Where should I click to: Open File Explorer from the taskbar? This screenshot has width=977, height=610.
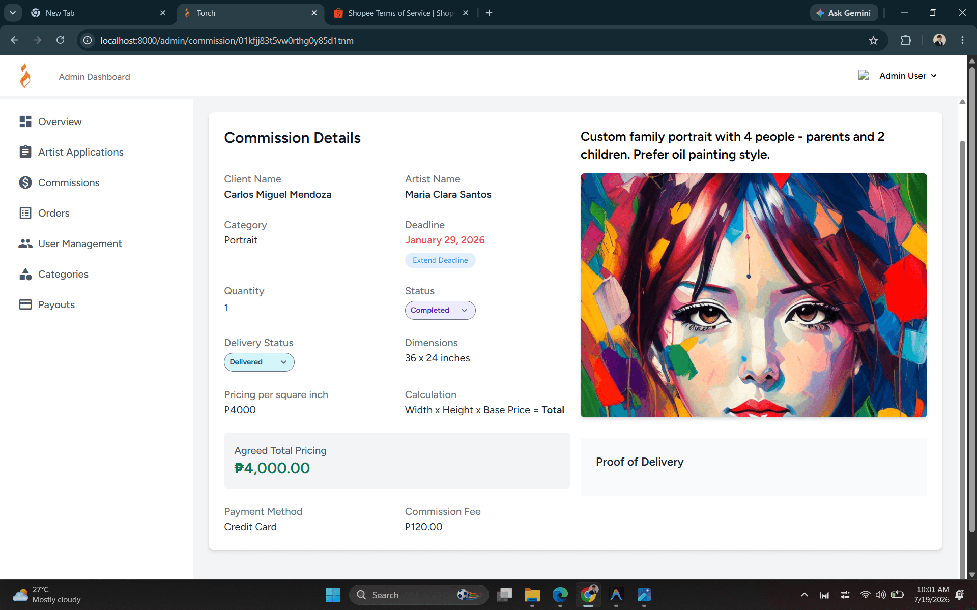pyautogui.click(x=532, y=595)
